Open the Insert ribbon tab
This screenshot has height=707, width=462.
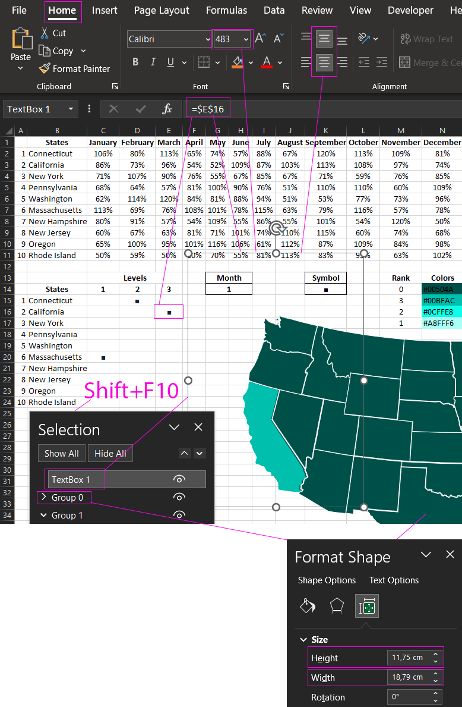pyautogui.click(x=105, y=10)
